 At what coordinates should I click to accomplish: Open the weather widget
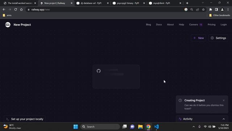[12, 127]
